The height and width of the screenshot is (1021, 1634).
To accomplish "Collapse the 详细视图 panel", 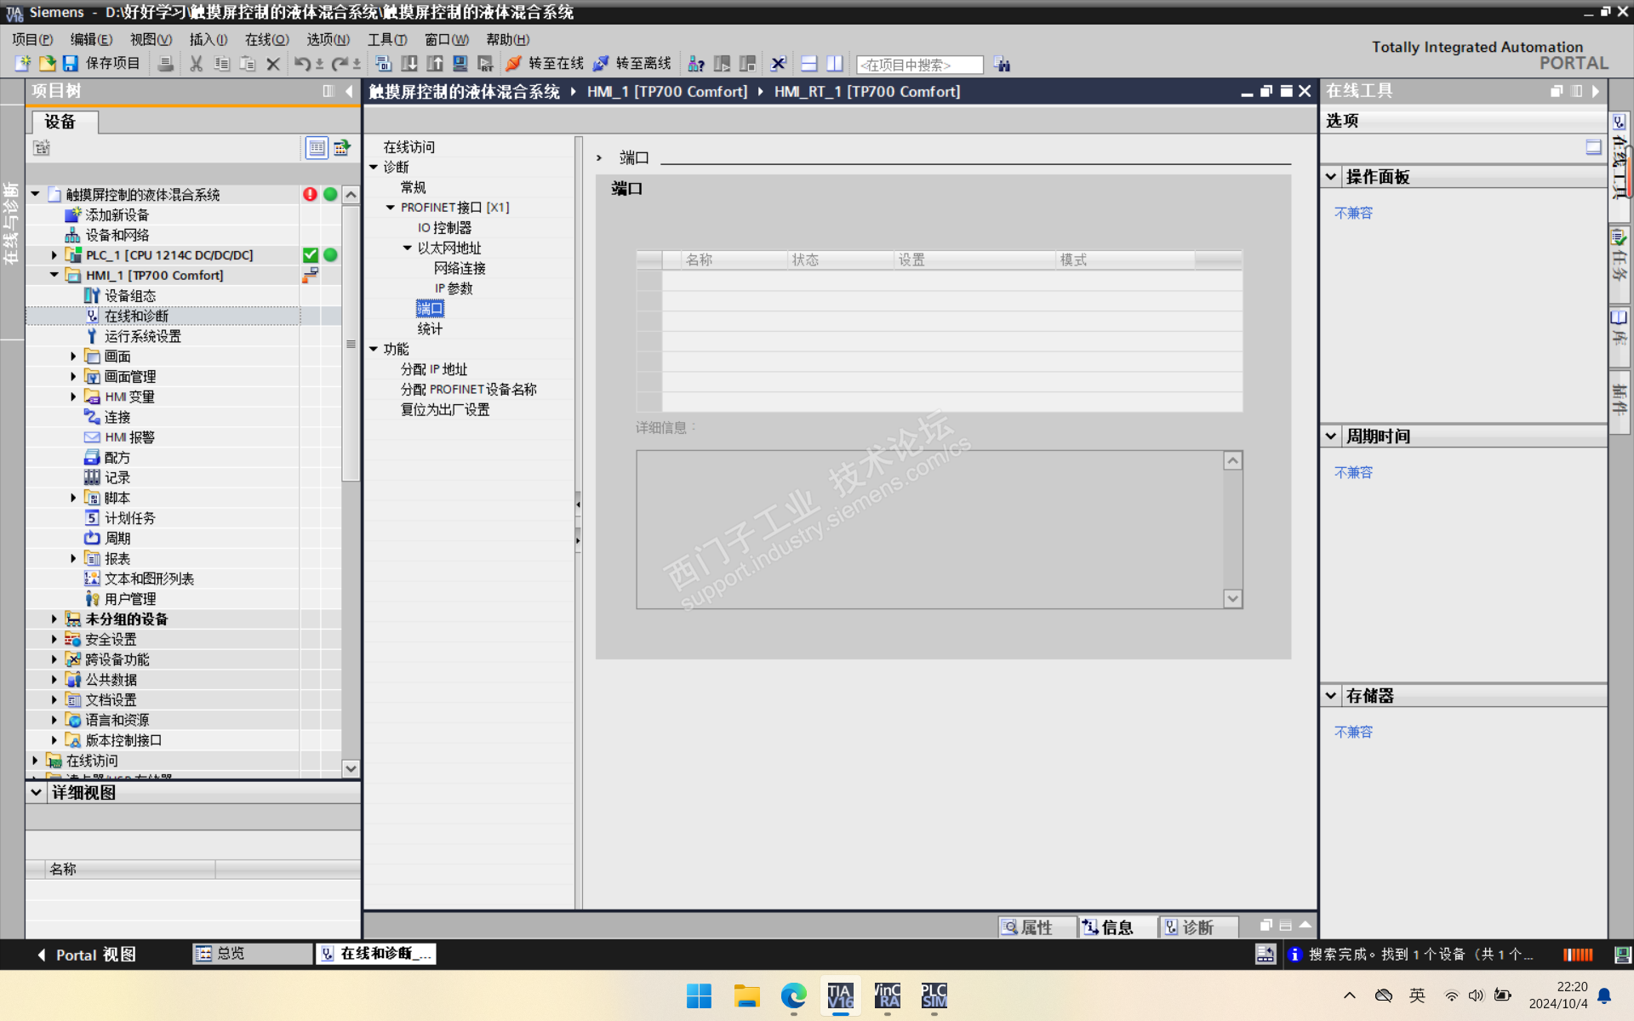I will [36, 792].
